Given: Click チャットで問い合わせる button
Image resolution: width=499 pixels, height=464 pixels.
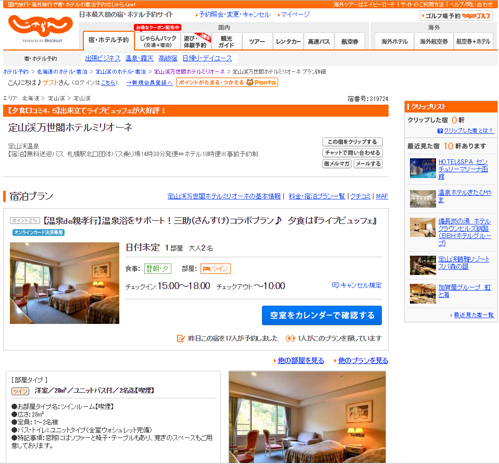Looking at the screenshot, I should click(352, 153).
